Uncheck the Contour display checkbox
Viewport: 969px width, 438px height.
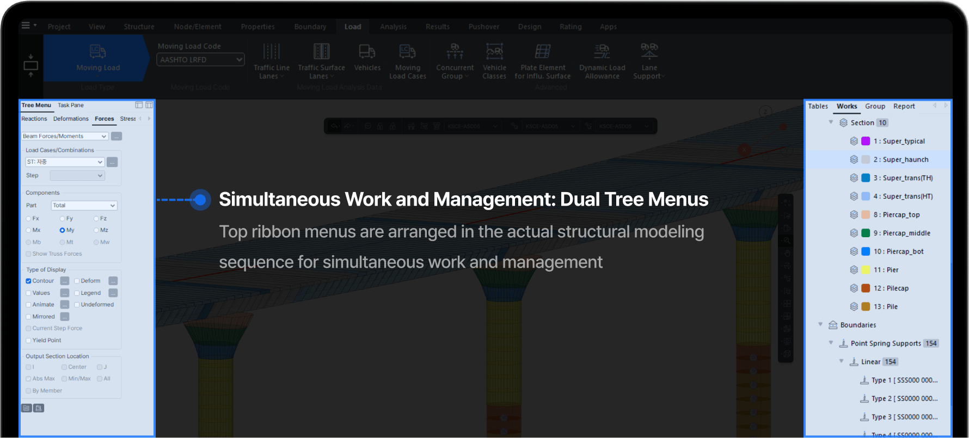(28, 281)
